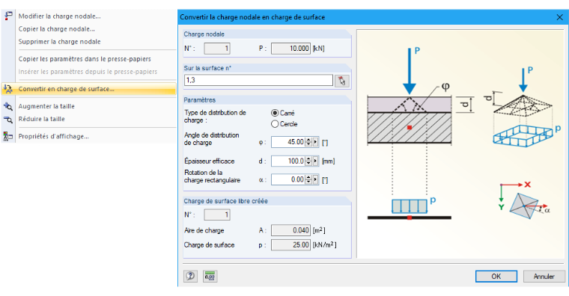Select Convertir en charge de surface entry
Screen dimensions: 569x296
coord(88,89)
